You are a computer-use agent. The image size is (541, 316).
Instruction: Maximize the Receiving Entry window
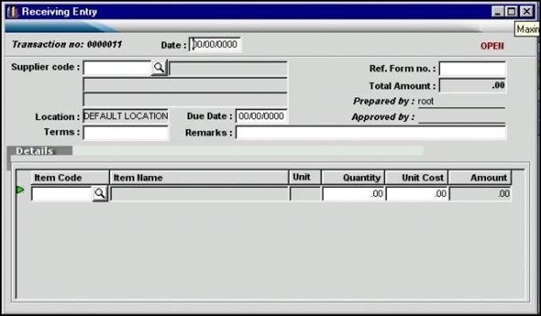pos(512,12)
